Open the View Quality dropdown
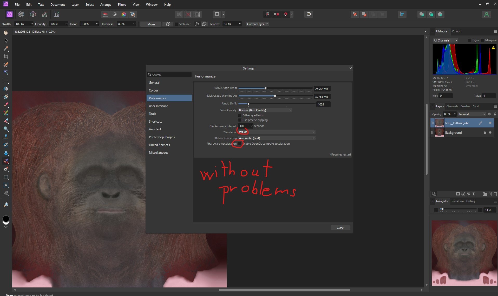This screenshot has height=296, width=498. tap(265, 110)
